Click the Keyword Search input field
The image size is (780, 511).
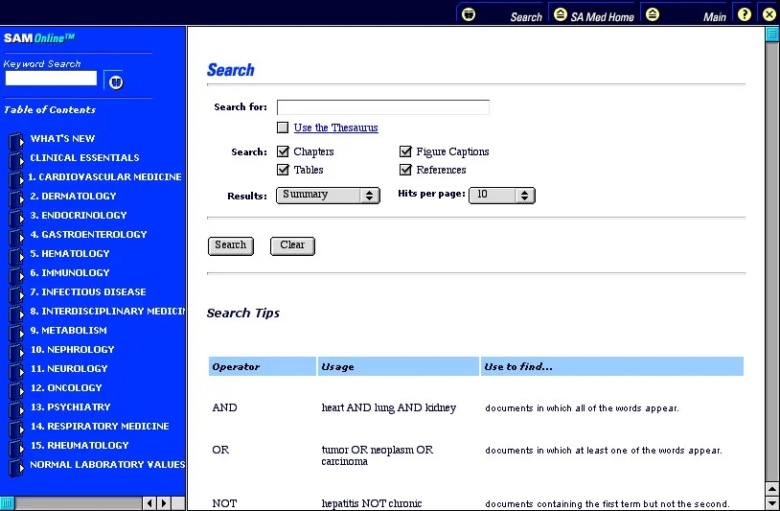tap(51, 78)
